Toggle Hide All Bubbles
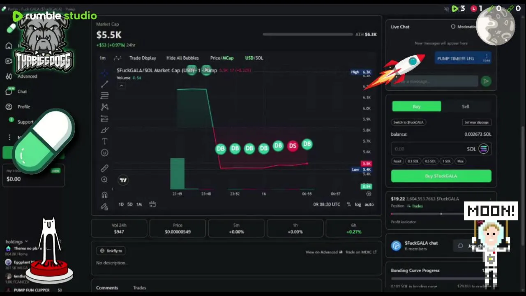Image resolution: width=526 pixels, height=296 pixels. 182,58
